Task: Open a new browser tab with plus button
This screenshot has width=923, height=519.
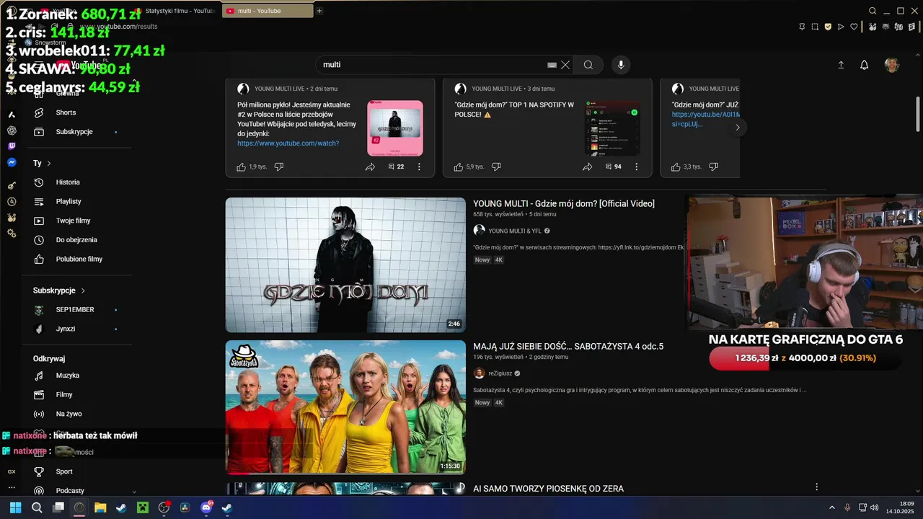Action: point(319,11)
